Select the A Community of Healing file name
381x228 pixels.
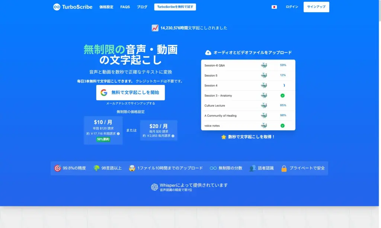click(220, 116)
